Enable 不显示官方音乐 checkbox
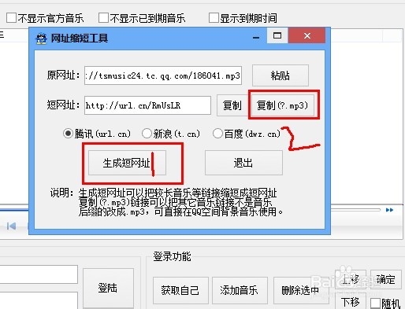This screenshot has height=309, width=405. click(11, 18)
